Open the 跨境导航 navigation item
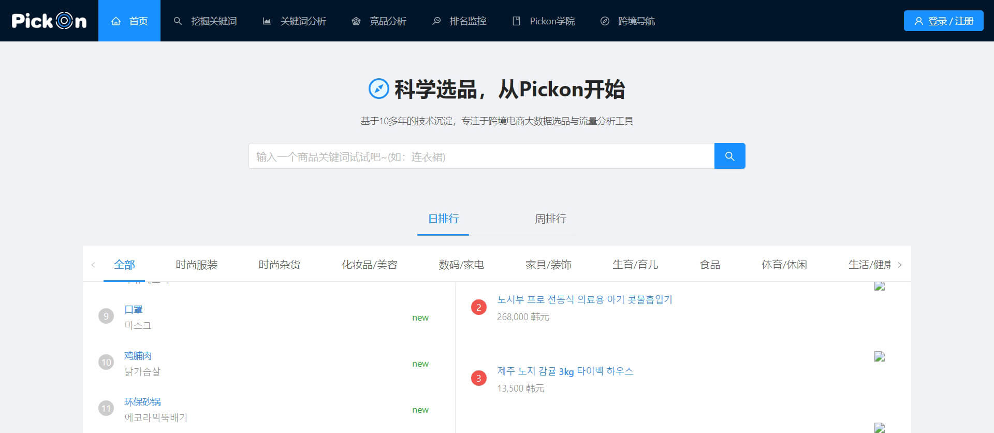The width and height of the screenshot is (994, 433). pyautogui.click(x=628, y=21)
